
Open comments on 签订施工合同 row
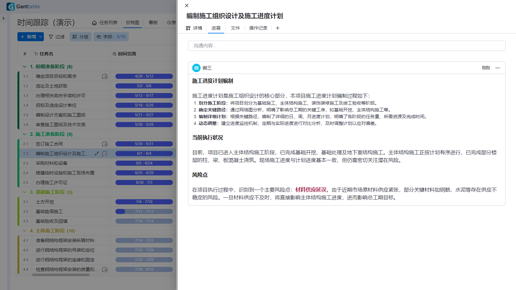pos(105,144)
